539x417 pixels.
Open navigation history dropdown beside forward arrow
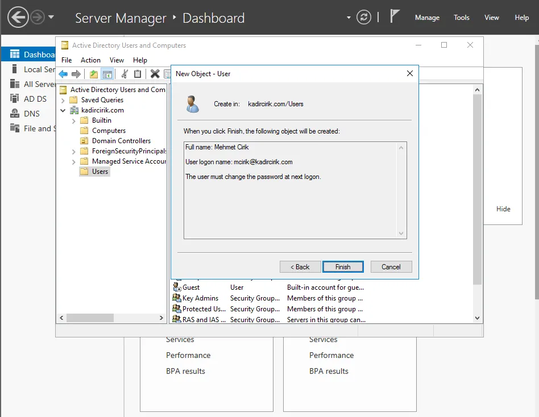pos(51,17)
